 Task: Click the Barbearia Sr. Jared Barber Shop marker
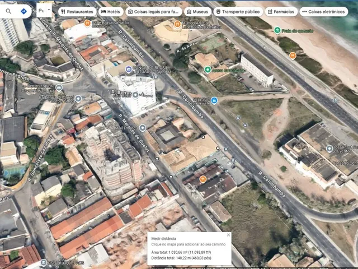click(78, 99)
